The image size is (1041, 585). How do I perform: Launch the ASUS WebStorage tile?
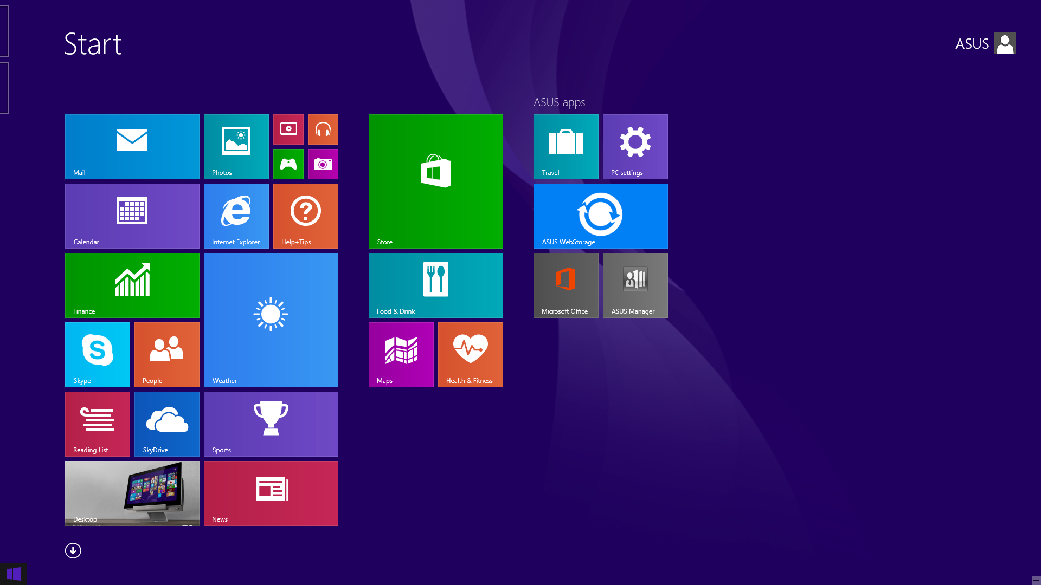point(601,216)
